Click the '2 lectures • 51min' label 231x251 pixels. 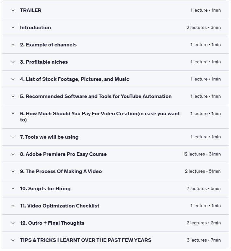click(203, 171)
